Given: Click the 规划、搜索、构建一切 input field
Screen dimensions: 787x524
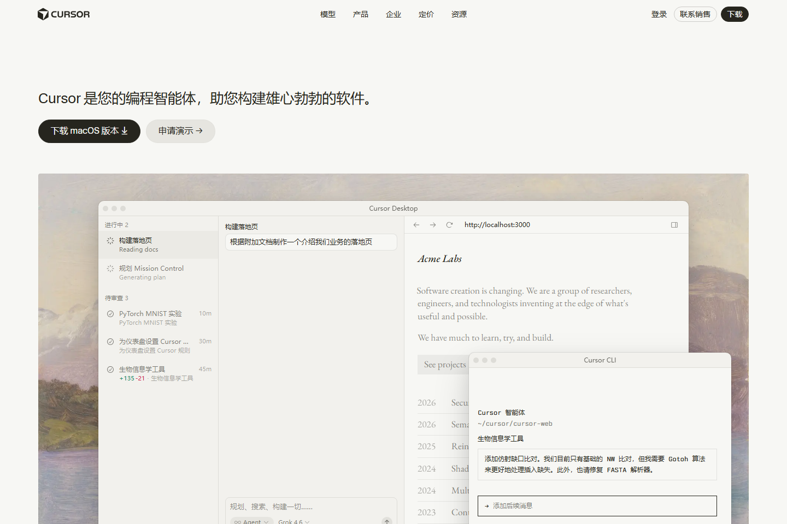Looking at the screenshot, I should pos(311,507).
